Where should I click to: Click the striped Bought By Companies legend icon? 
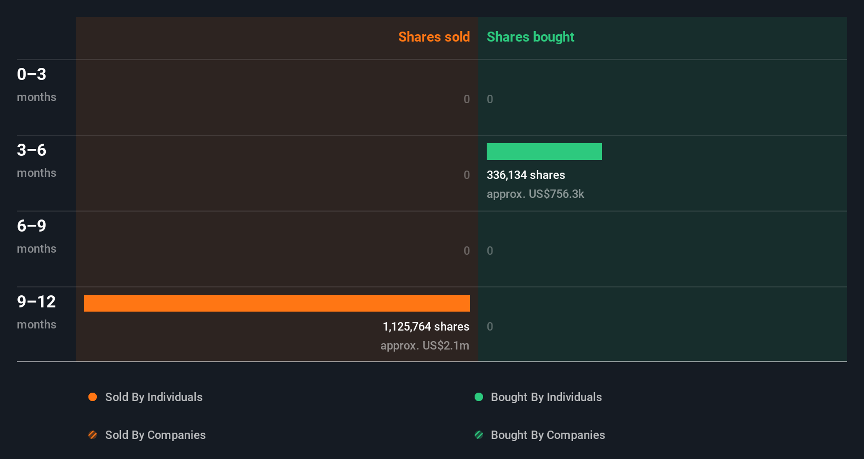pos(479,435)
